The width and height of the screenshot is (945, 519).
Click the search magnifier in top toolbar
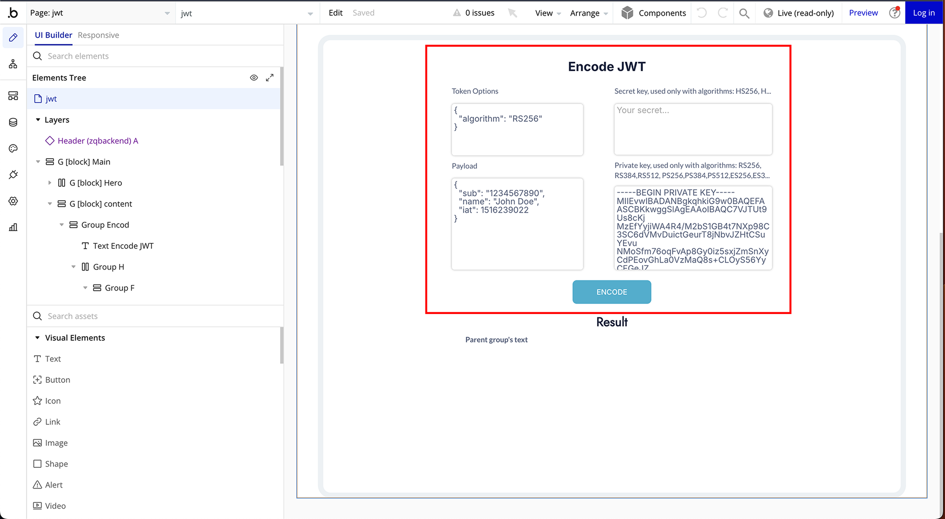click(744, 13)
